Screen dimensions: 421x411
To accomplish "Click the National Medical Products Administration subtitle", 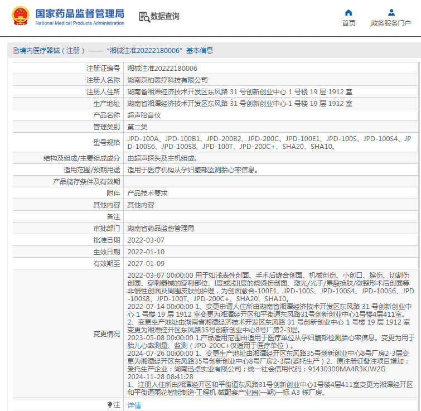I will 80,23.
